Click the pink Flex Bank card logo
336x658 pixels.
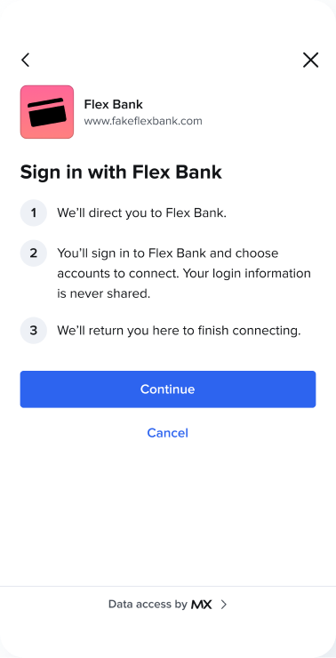click(x=47, y=112)
